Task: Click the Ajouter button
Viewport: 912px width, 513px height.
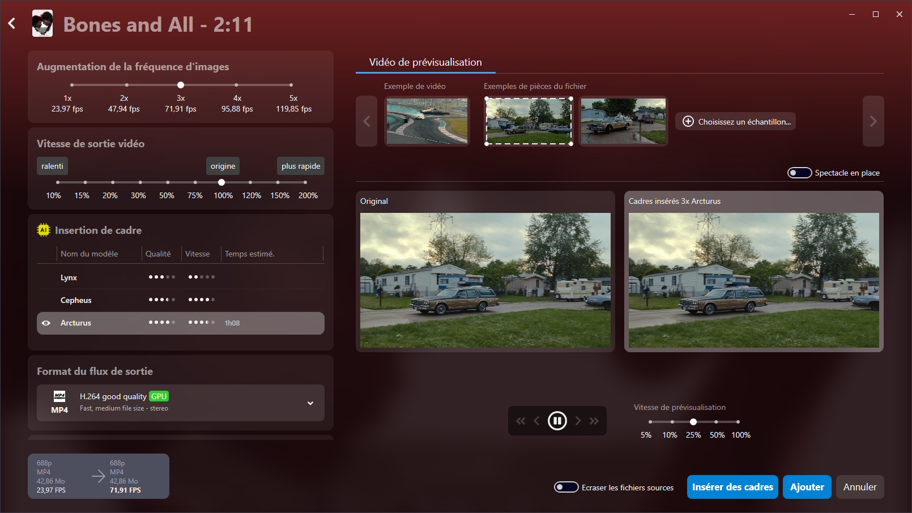Action: (x=807, y=487)
